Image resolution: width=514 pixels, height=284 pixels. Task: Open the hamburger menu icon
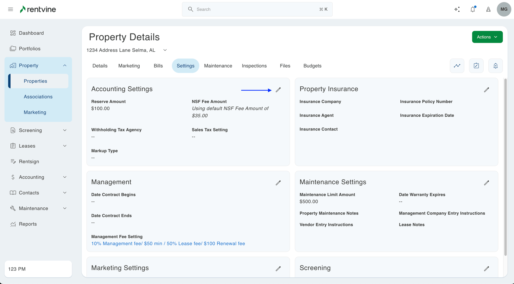10,9
